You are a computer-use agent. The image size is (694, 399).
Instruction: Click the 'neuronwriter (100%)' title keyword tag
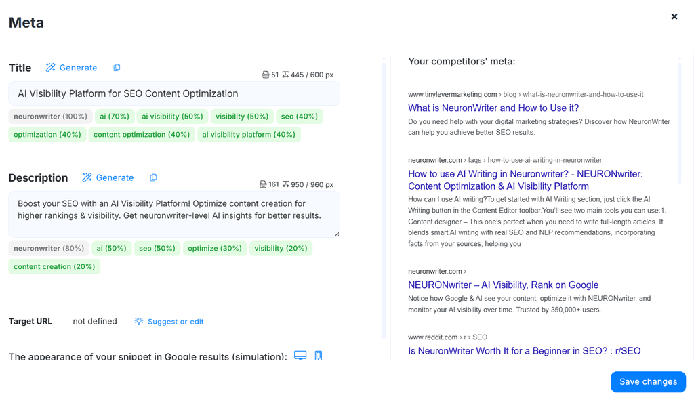click(x=50, y=117)
